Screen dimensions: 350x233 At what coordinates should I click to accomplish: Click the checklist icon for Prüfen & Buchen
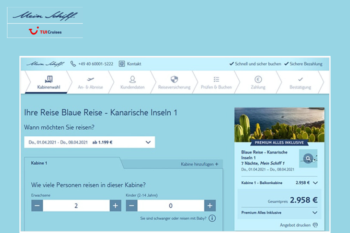tap(216, 79)
